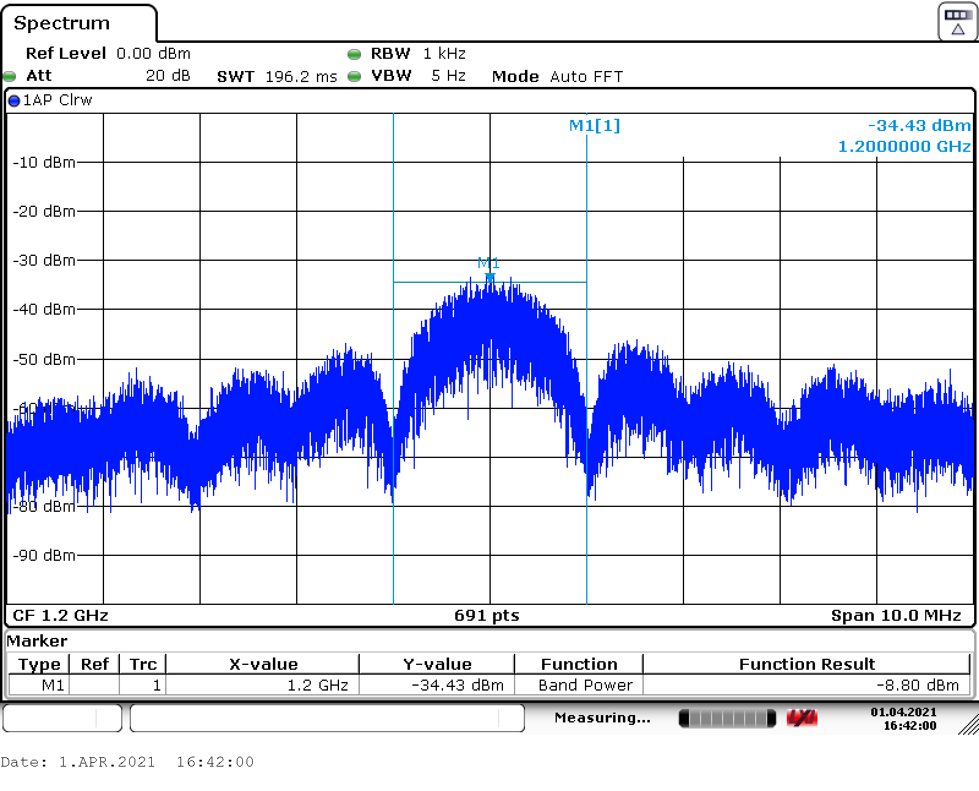Click the display layout icon at top right
The width and height of the screenshot is (979, 791).
[958, 22]
